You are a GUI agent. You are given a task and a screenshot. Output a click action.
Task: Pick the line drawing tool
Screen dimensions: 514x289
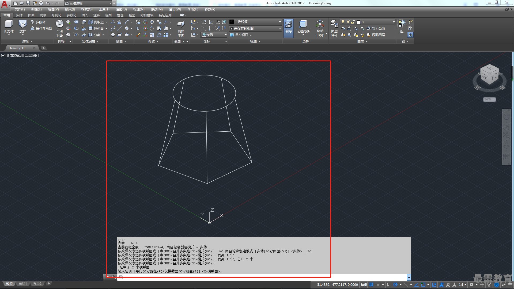(119, 28)
